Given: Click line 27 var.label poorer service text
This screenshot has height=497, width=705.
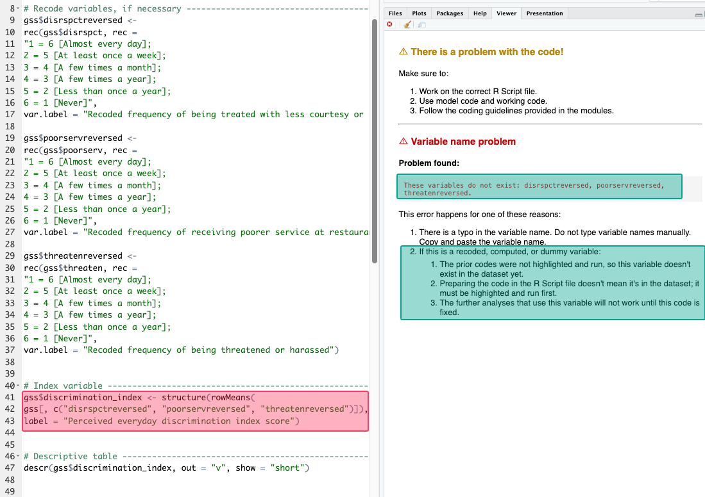Looking at the screenshot, I should 196,232.
